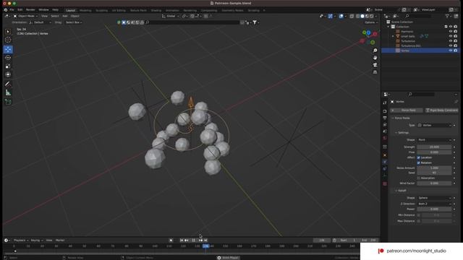Screen dimensions: 463x260
Task: Select the Add Cube tool
Action: click(8, 102)
